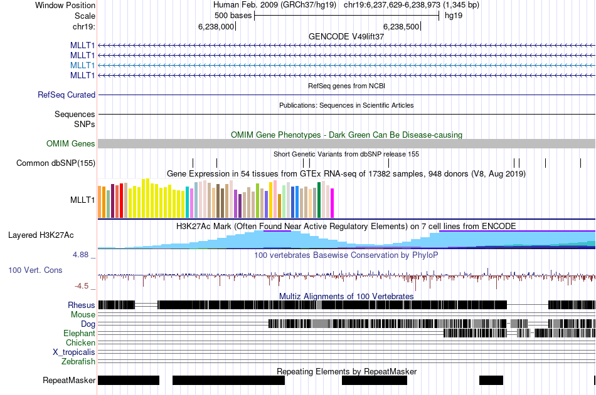
Task: Click the Dog alignment block row
Action: click(x=347, y=324)
